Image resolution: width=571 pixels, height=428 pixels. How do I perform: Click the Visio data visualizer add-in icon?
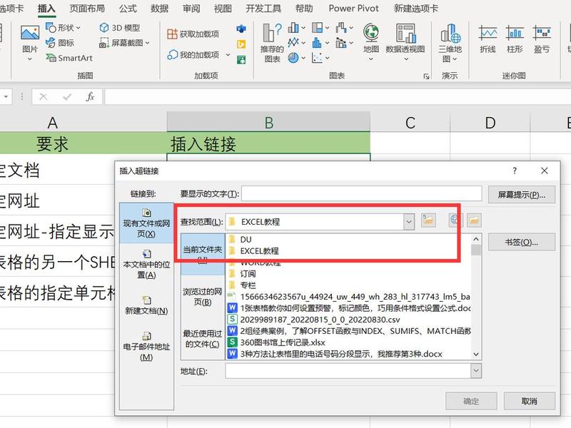(241, 29)
